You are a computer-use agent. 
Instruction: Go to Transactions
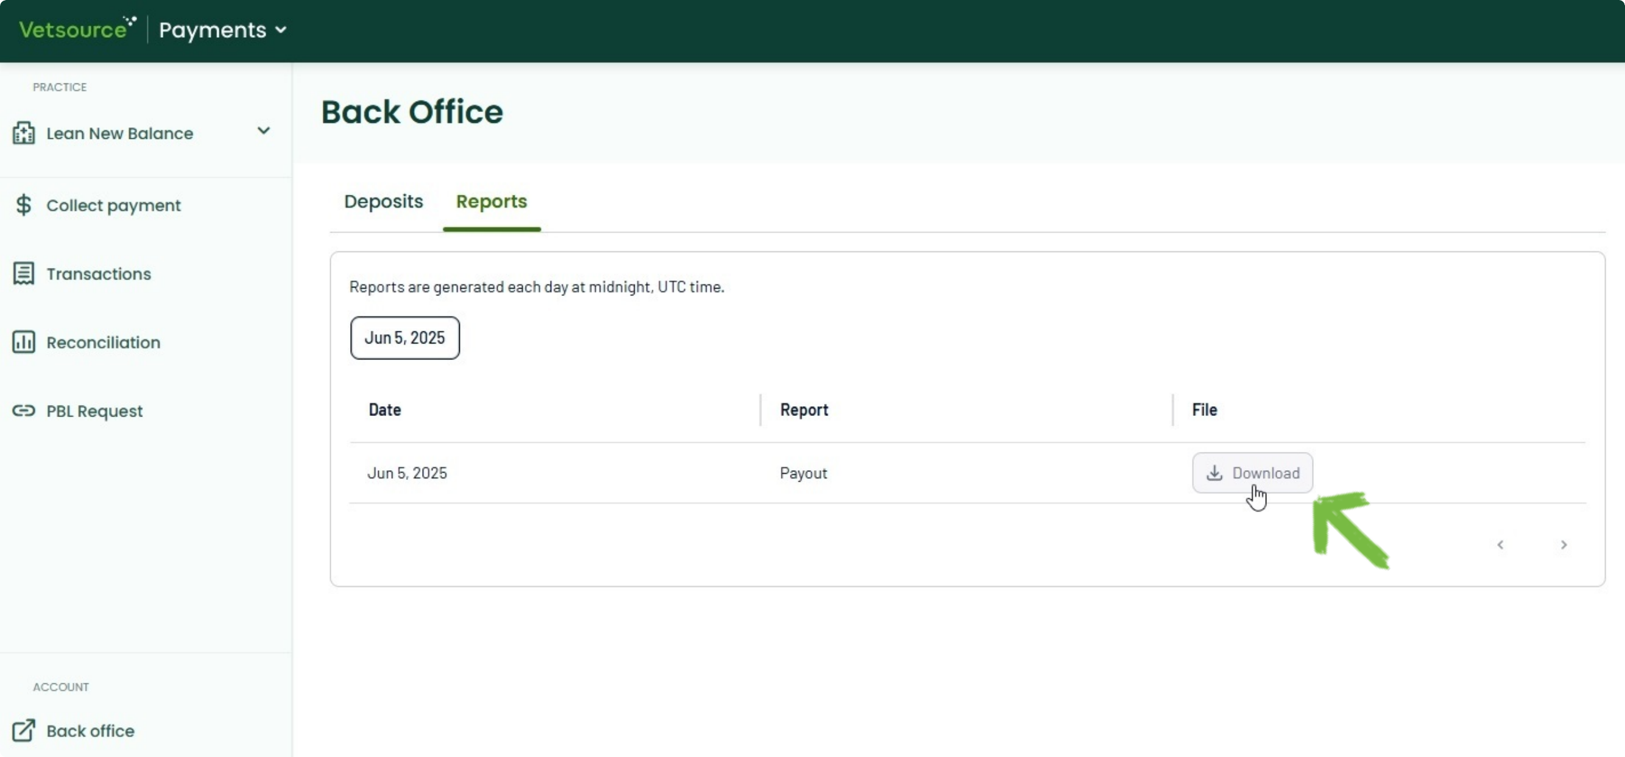click(99, 274)
